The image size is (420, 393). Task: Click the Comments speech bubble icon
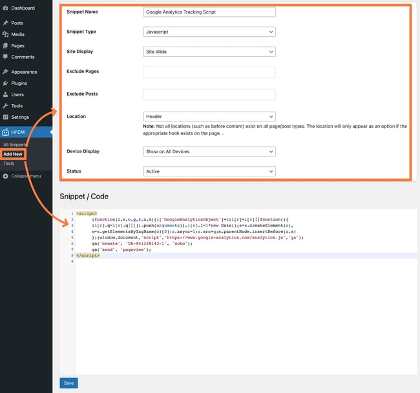pyautogui.click(x=5, y=57)
